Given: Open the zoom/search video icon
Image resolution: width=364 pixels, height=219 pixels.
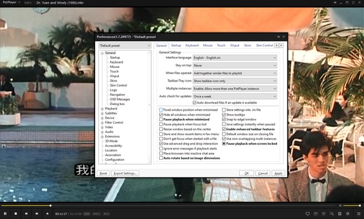Looking at the screenshot, I should coord(332,214).
